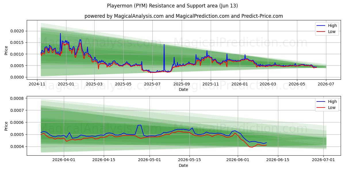Click the 2026-04-01 x-axis tick label
This screenshot has width=345, height=172.
tap(64, 160)
